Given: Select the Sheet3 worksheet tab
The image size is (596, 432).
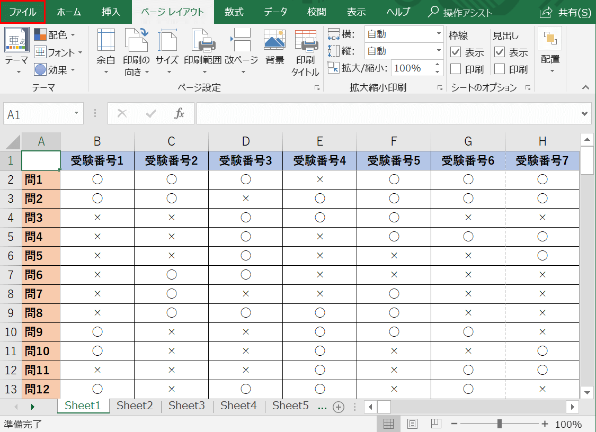Looking at the screenshot, I should [x=186, y=406].
